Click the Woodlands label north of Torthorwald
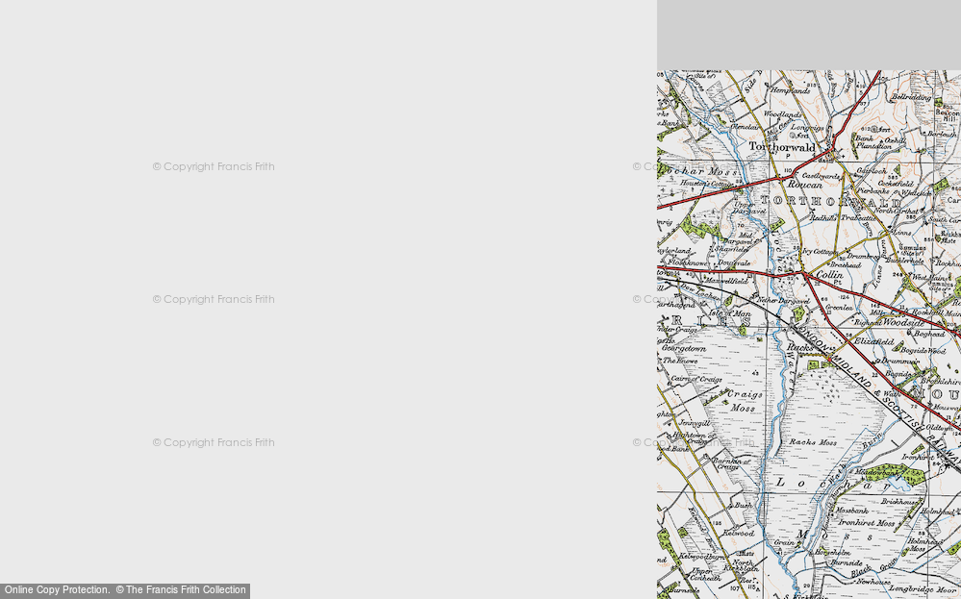The height and width of the screenshot is (599, 961). coord(782,114)
